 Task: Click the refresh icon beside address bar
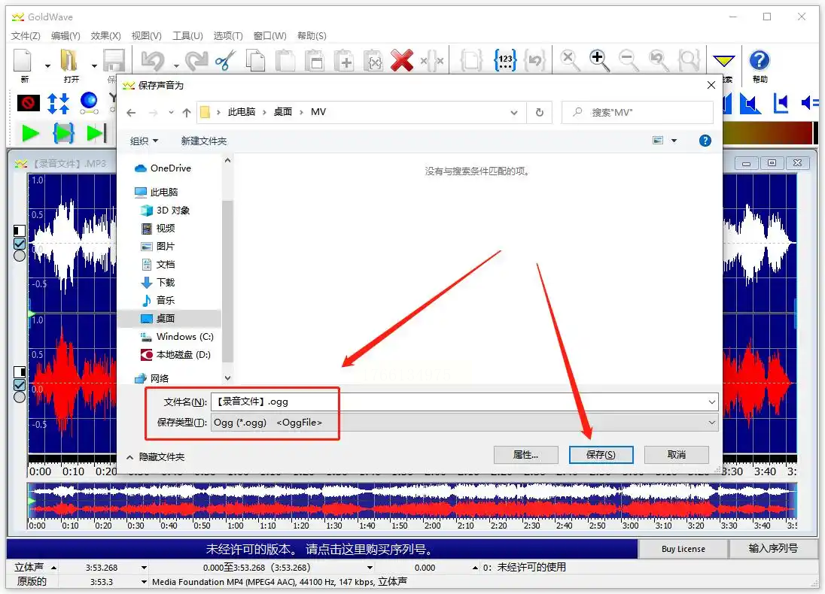point(539,113)
